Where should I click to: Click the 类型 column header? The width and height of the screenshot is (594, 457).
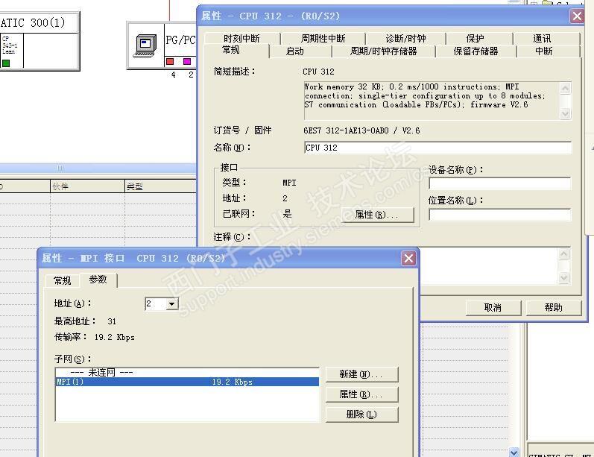(x=161, y=186)
